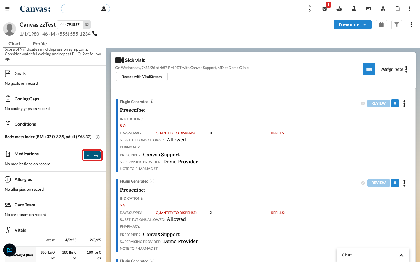
Task: Copy patient ID 444791537
Action: 87,25
